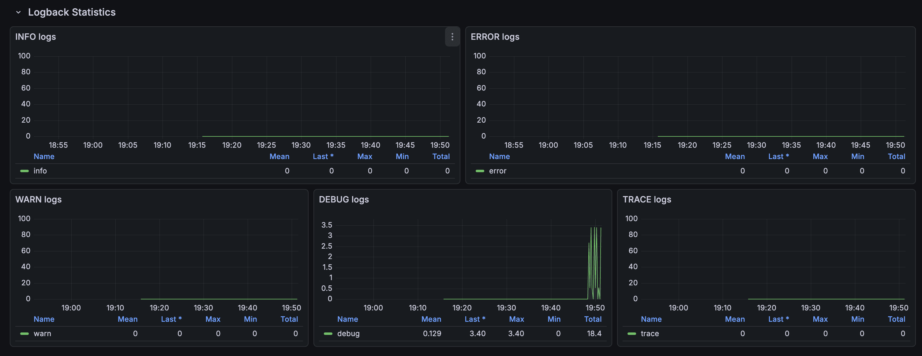Toggle the error series visibility

(497, 171)
